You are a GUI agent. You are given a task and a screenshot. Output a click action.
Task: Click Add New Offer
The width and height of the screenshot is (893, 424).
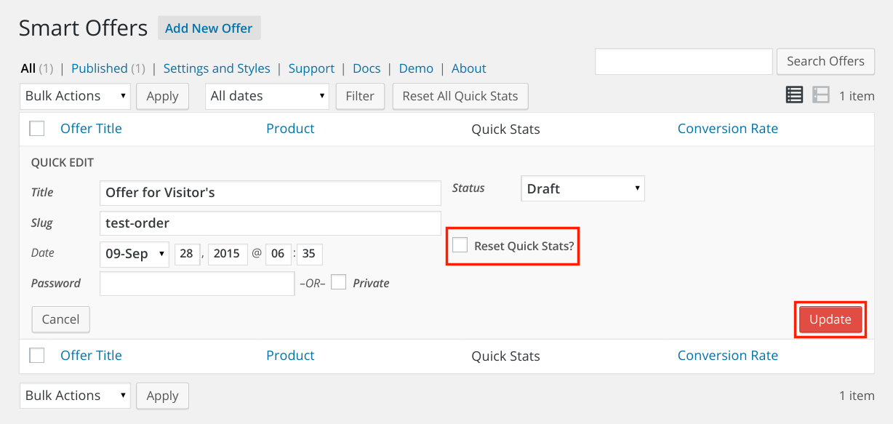point(209,28)
